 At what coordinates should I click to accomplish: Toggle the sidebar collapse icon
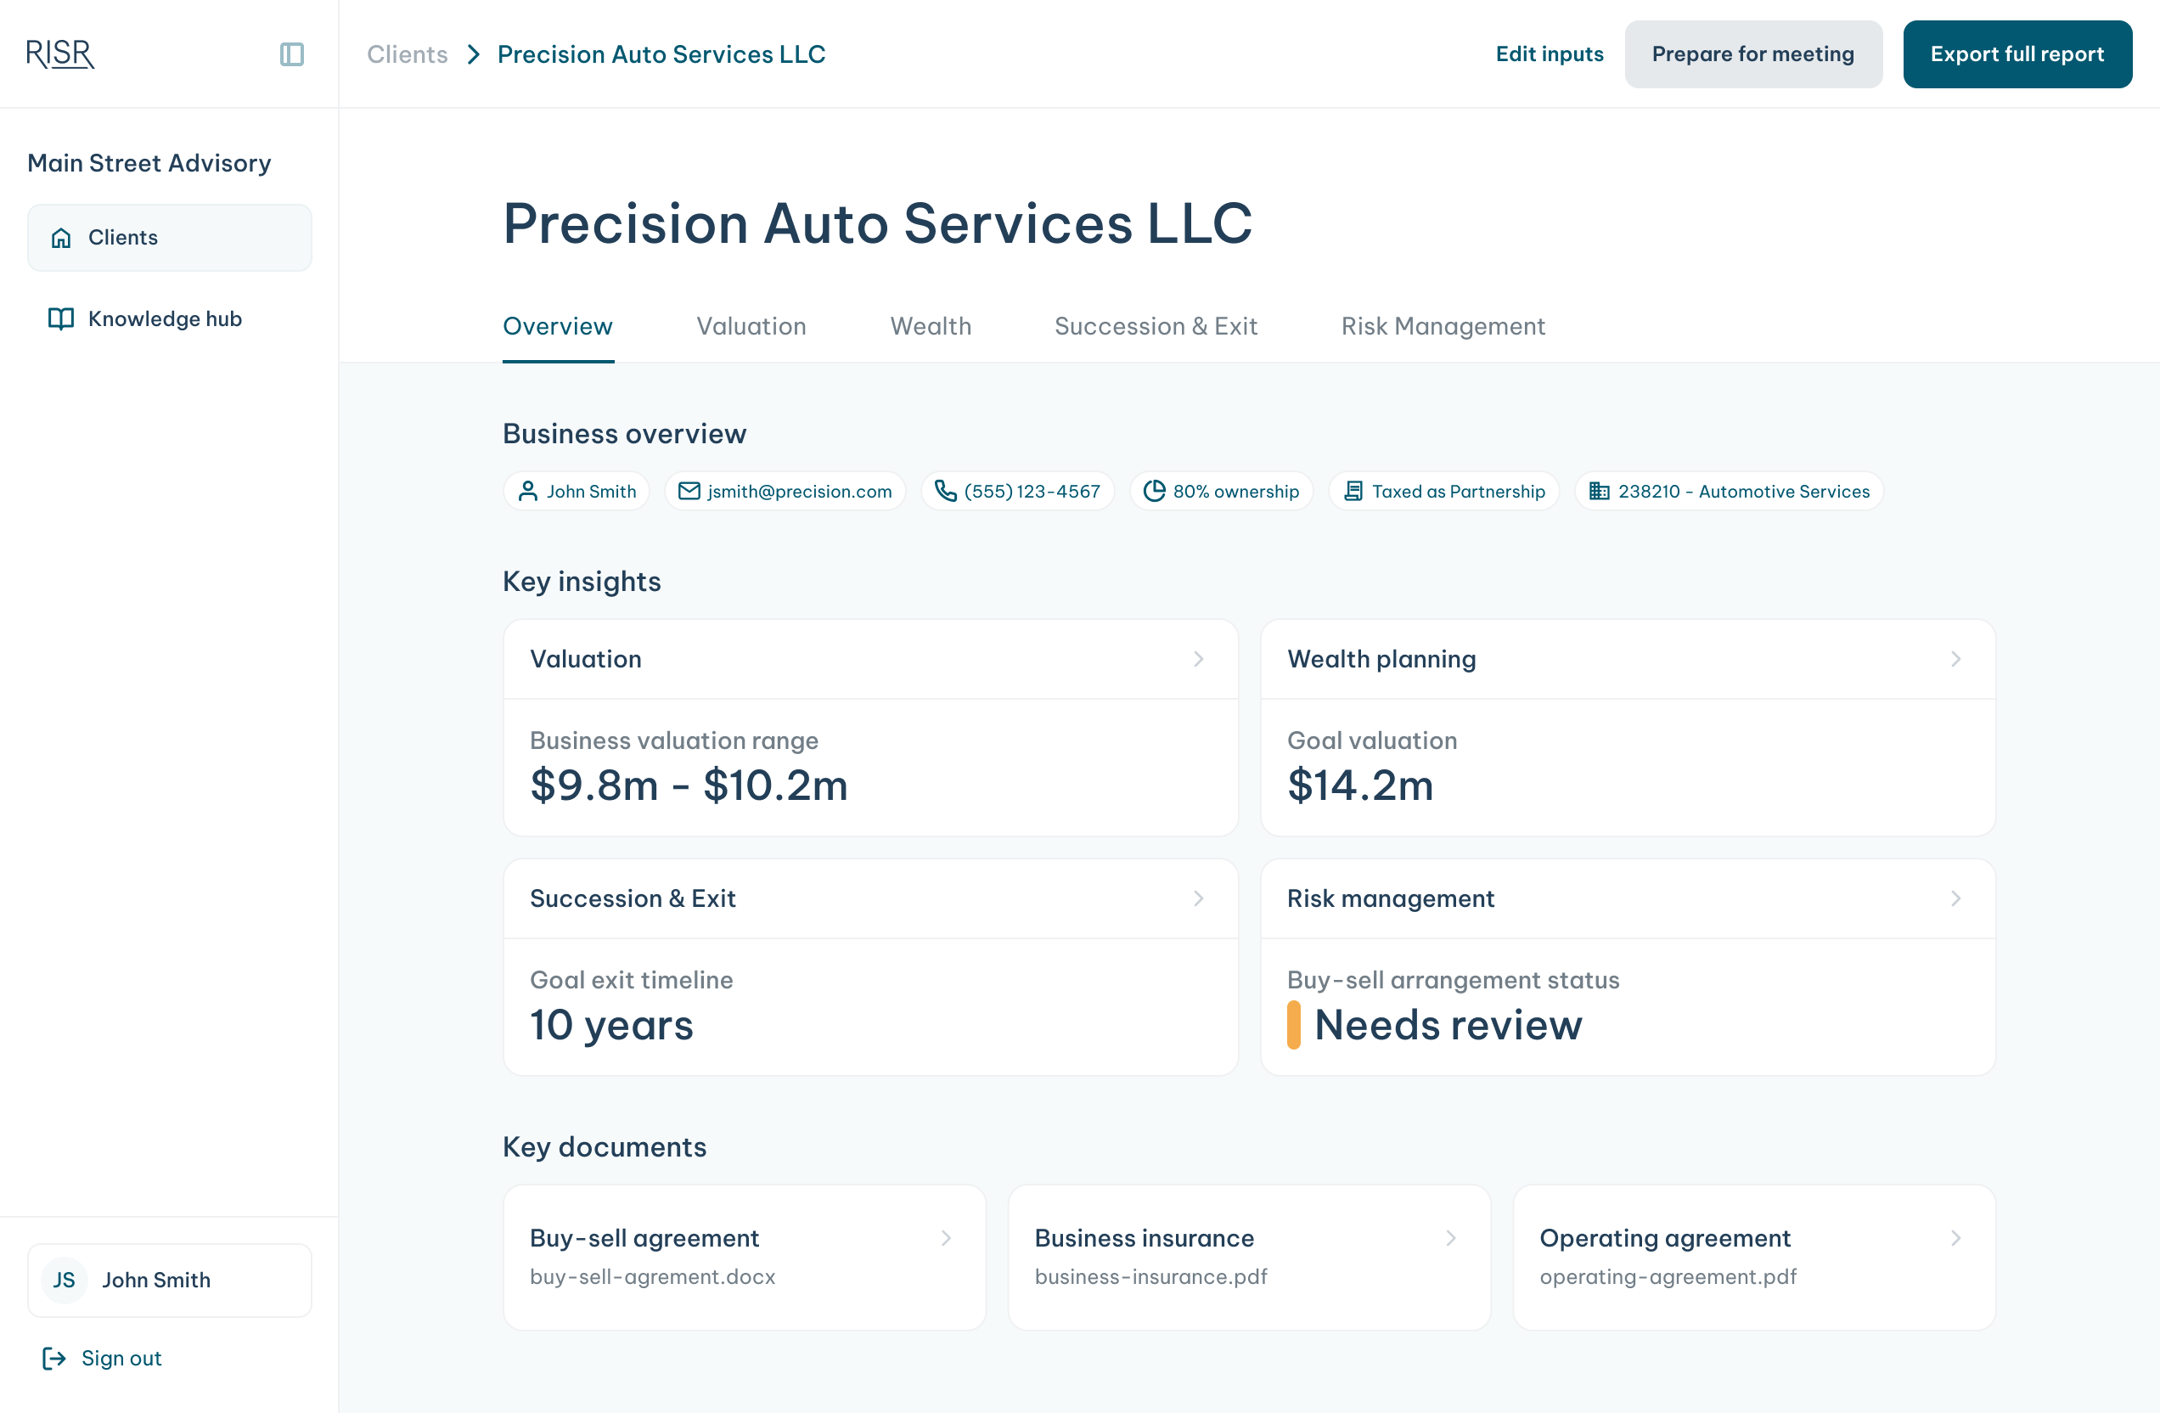pyautogui.click(x=291, y=54)
